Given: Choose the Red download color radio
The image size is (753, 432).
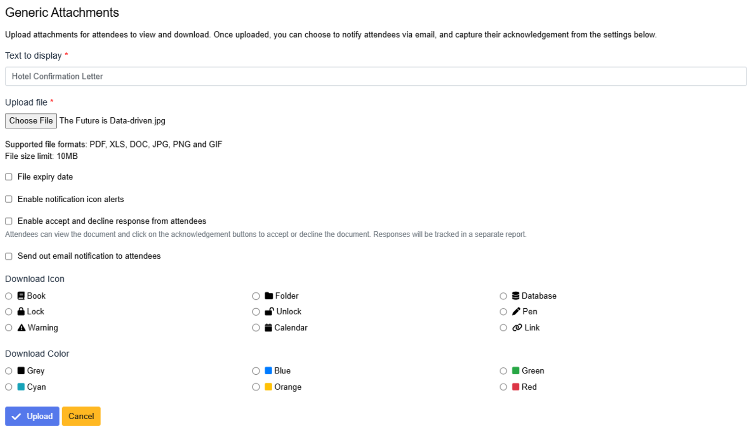Looking at the screenshot, I should (503, 387).
